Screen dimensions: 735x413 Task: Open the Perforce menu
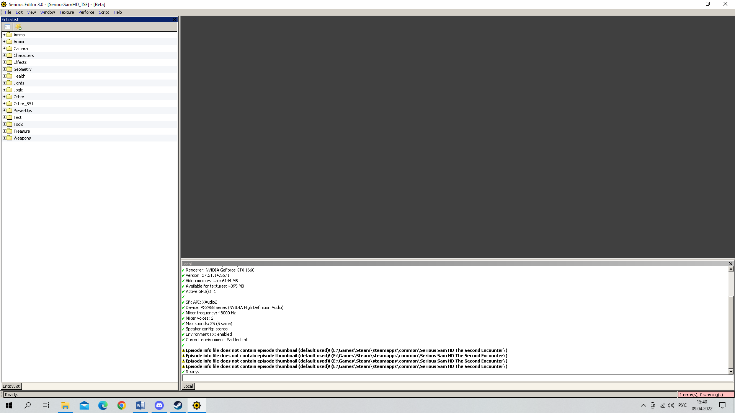click(x=86, y=12)
